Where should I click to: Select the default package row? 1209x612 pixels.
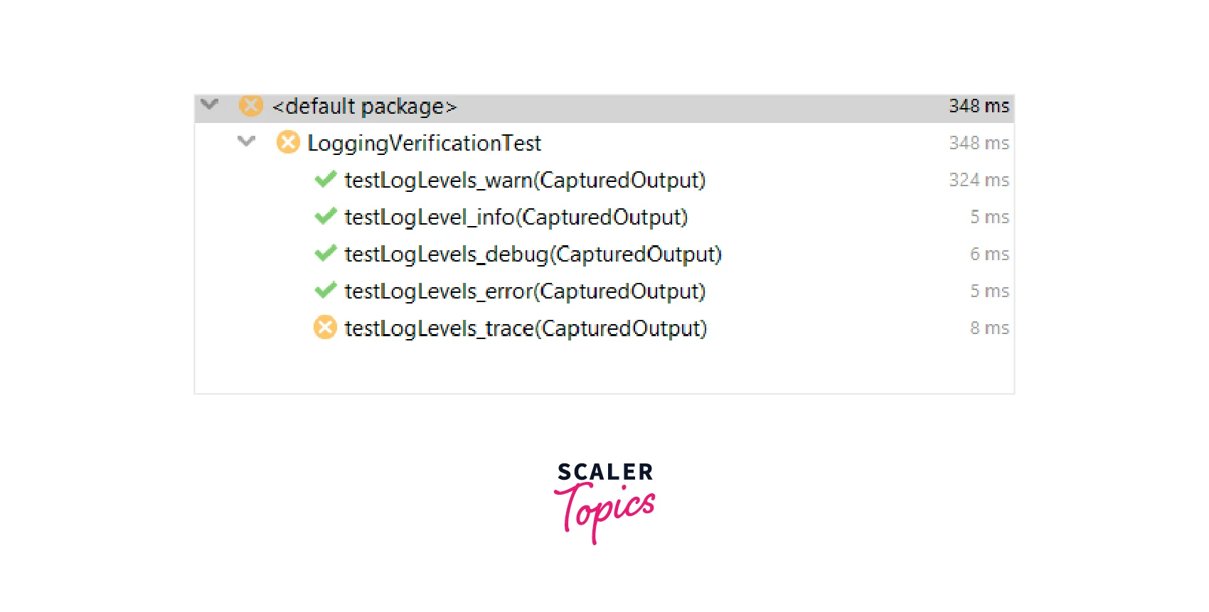tap(364, 107)
